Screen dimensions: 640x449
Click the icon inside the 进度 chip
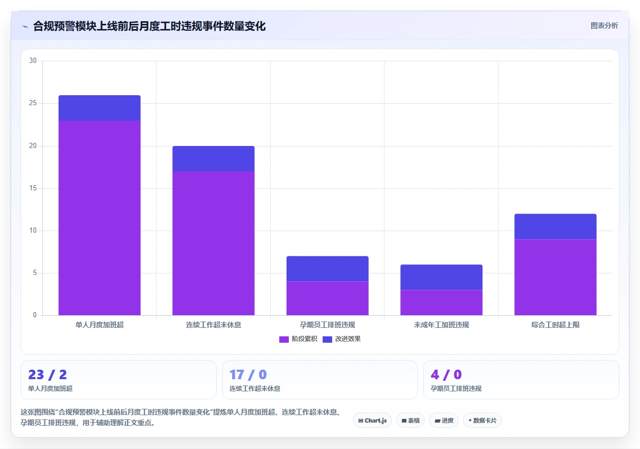point(437,421)
